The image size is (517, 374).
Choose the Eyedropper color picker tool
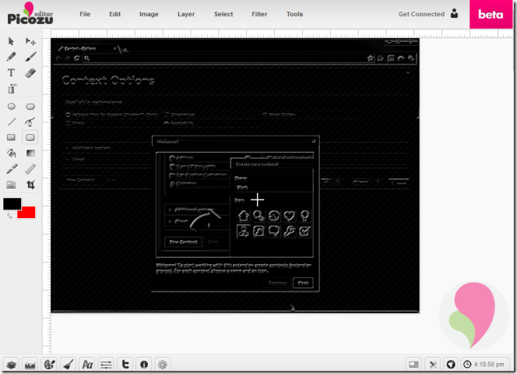click(x=12, y=169)
